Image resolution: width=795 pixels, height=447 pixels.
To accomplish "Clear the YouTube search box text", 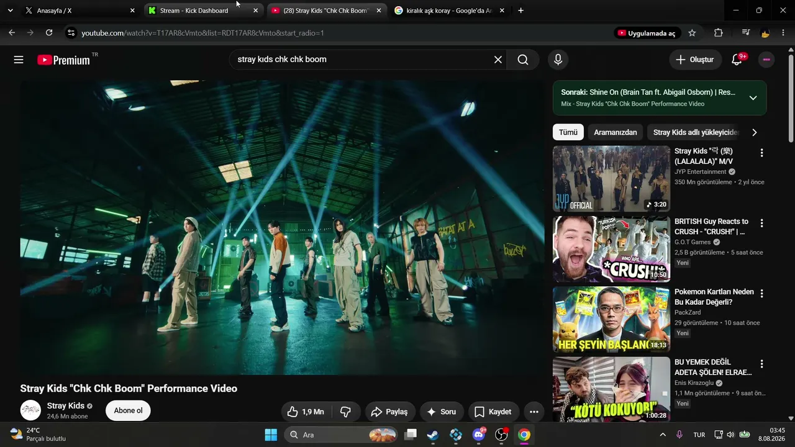I will [x=497, y=60].
